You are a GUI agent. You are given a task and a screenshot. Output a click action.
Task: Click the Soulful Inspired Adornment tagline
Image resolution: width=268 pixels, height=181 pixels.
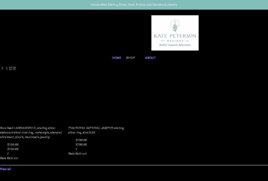(175, 44)
